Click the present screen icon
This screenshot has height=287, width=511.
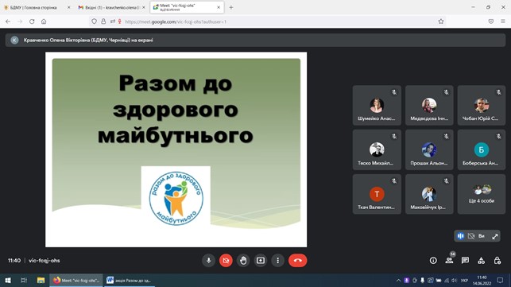261,261
